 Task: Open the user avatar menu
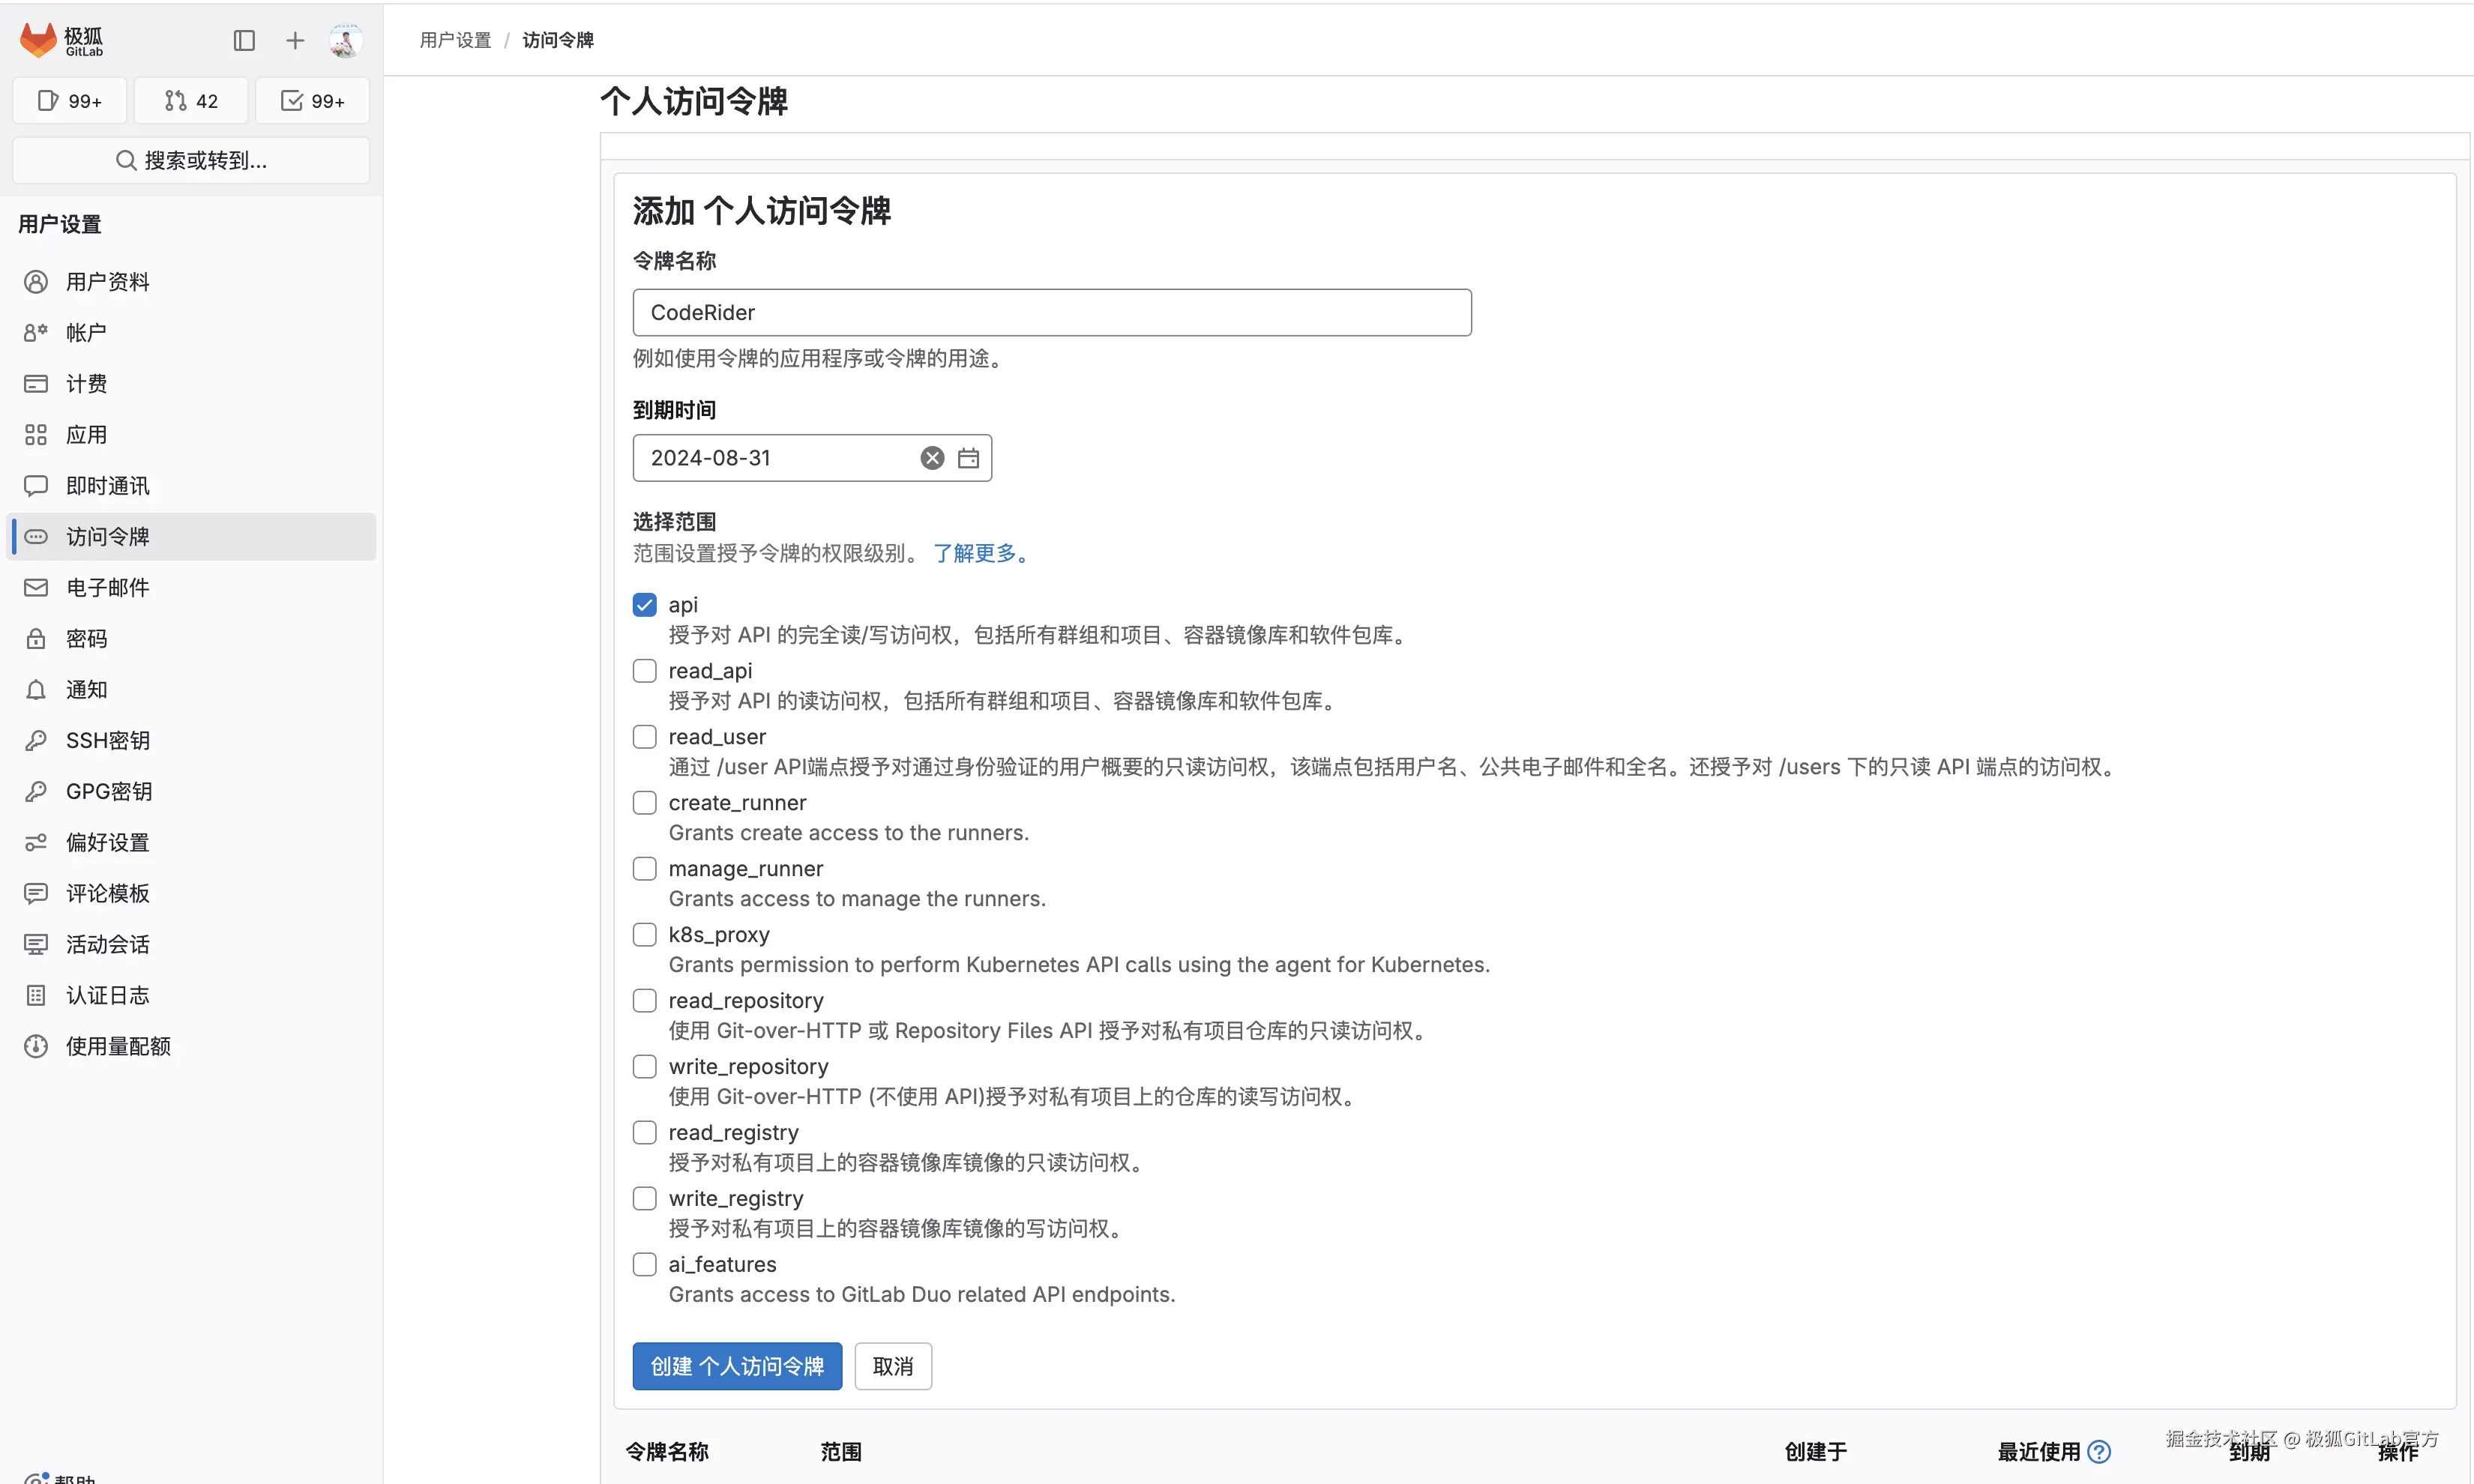tap(345, 40)
